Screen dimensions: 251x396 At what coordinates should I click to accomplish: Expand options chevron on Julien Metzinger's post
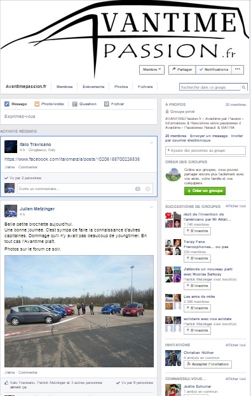151,207
